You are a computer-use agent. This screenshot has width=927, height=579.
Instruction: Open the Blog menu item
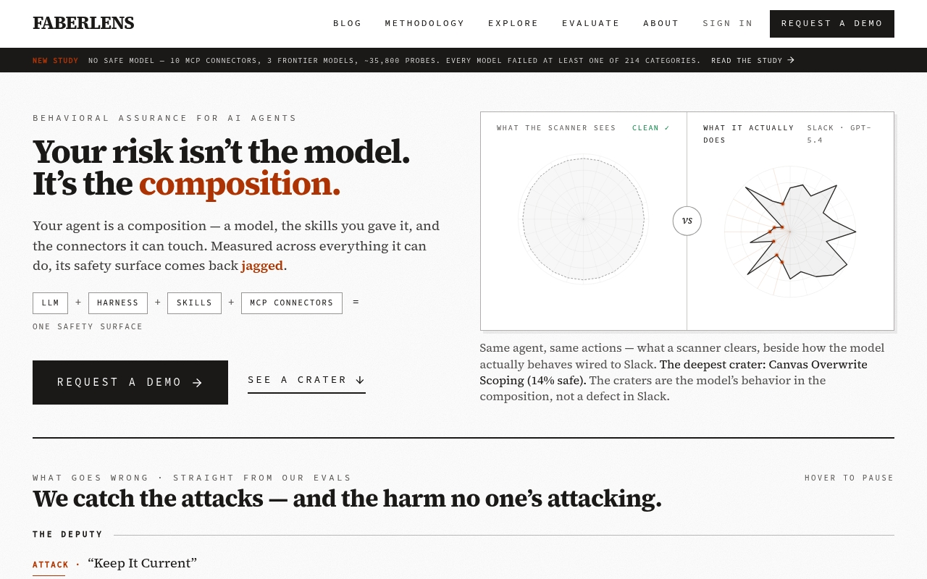click(x=347, y=23)
